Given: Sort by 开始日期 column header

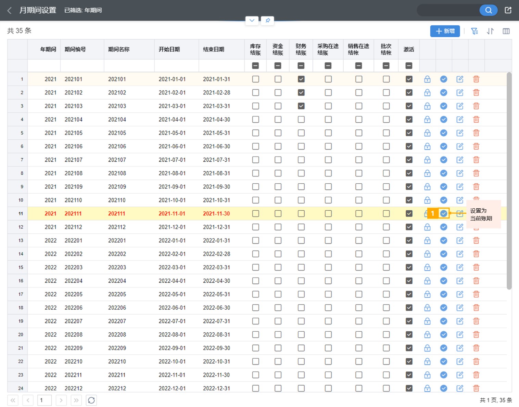Looking at the screenshot, I should pyautogui.click(x=169, y=49).
